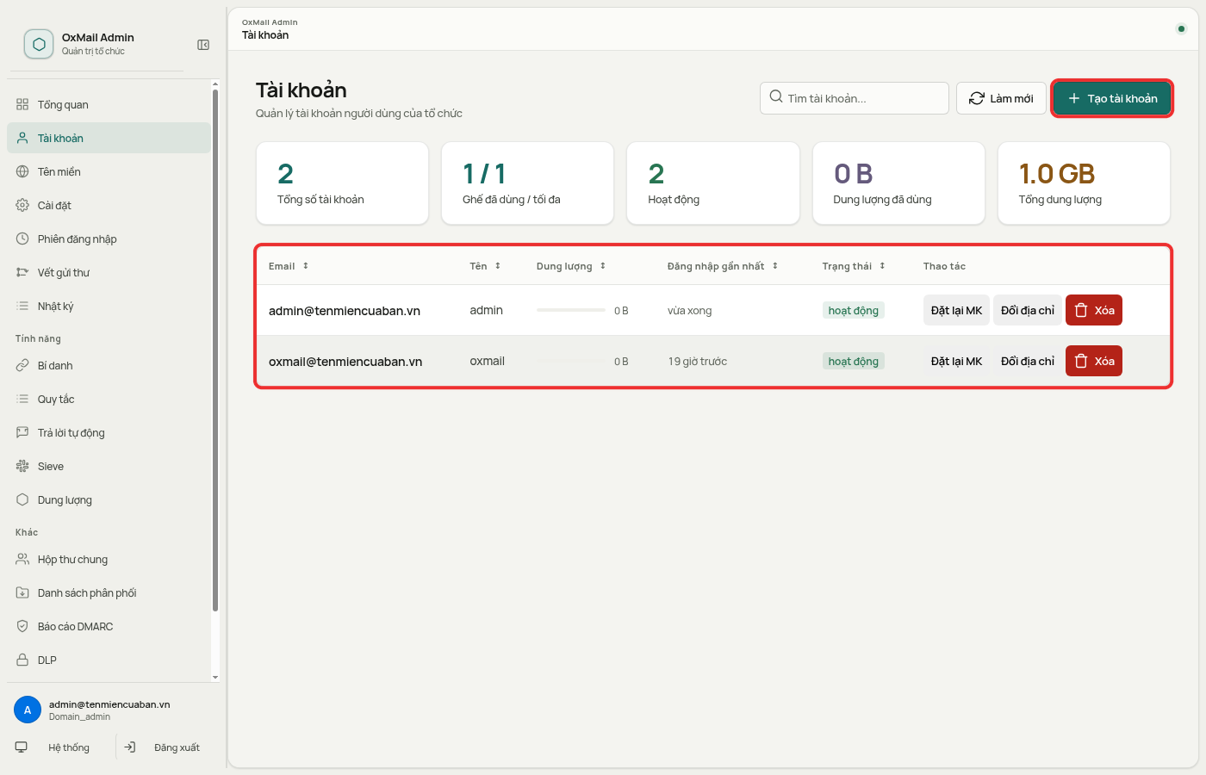Click Đặt lại MK for oxmail@tenmiencuaban.vn

(x=956, y=361)
